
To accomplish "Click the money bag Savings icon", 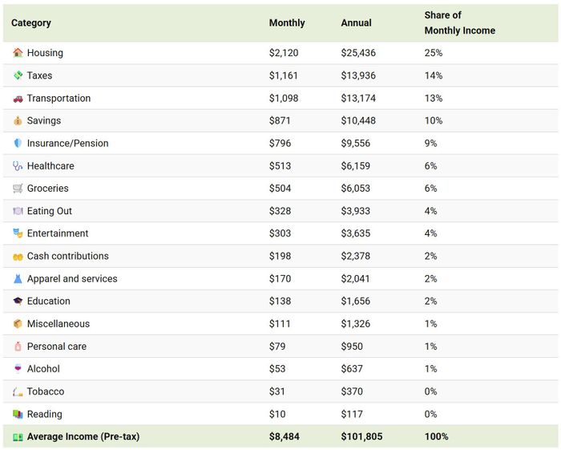I will click(18, 120).
